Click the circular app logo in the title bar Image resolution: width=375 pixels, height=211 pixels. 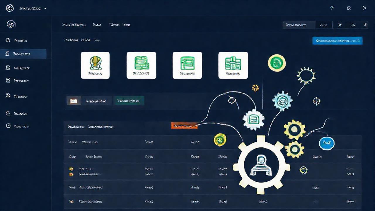(x=10, y=8)
